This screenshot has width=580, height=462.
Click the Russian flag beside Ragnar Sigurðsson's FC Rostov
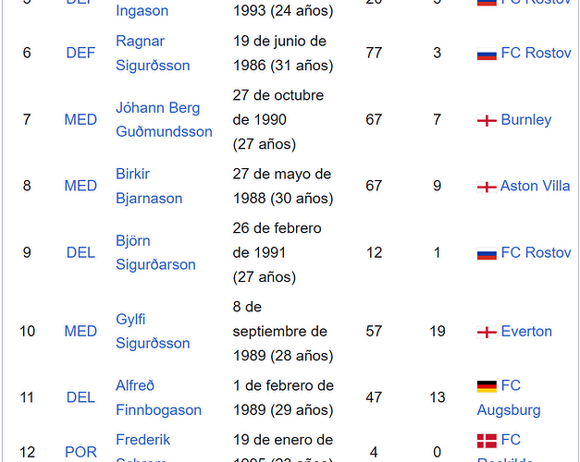[x=487, y=54]
